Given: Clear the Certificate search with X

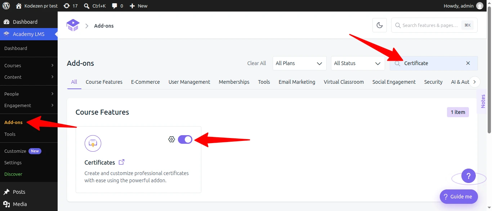Looking at the screenshot, I should pyautogui.click(x=468, y=63).
